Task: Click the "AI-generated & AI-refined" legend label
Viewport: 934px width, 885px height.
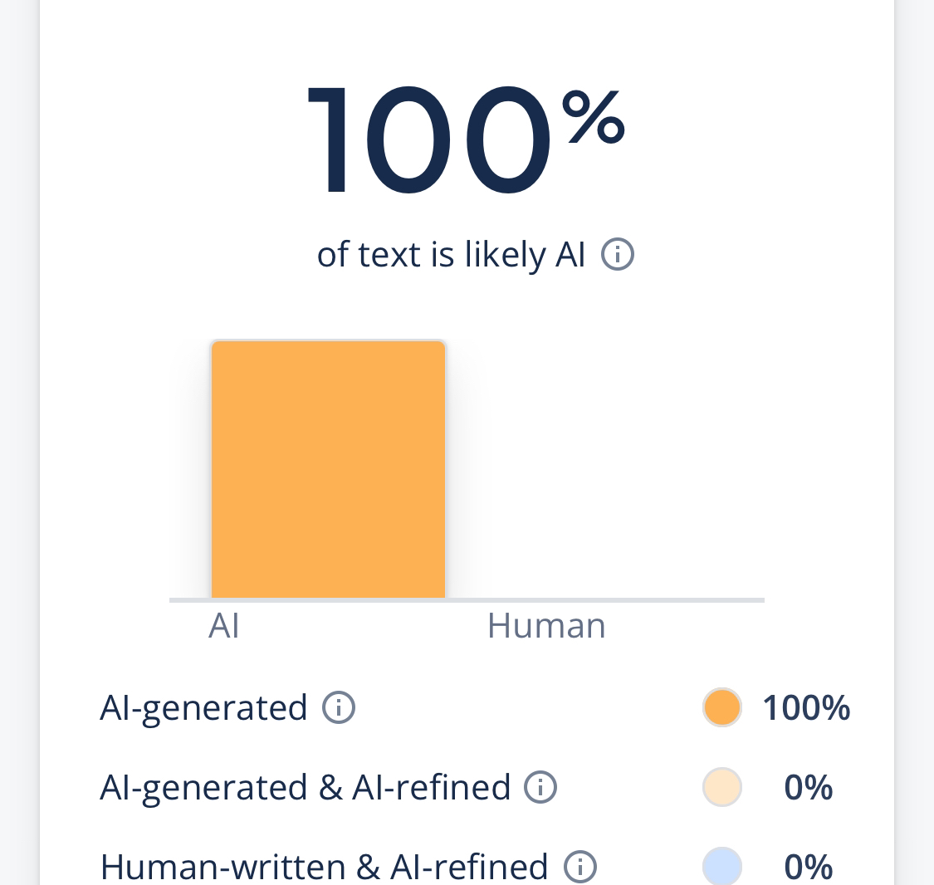Action: click(305, 787)
